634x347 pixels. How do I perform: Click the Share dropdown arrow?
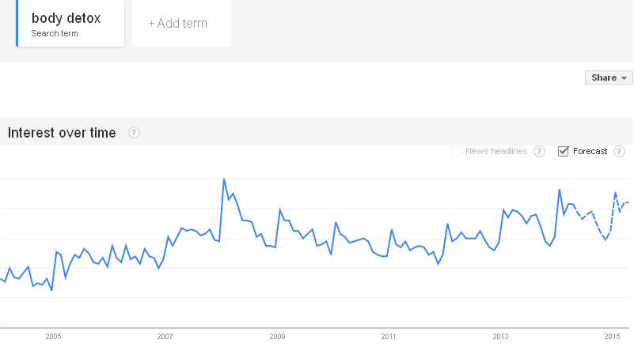(625, 78)
